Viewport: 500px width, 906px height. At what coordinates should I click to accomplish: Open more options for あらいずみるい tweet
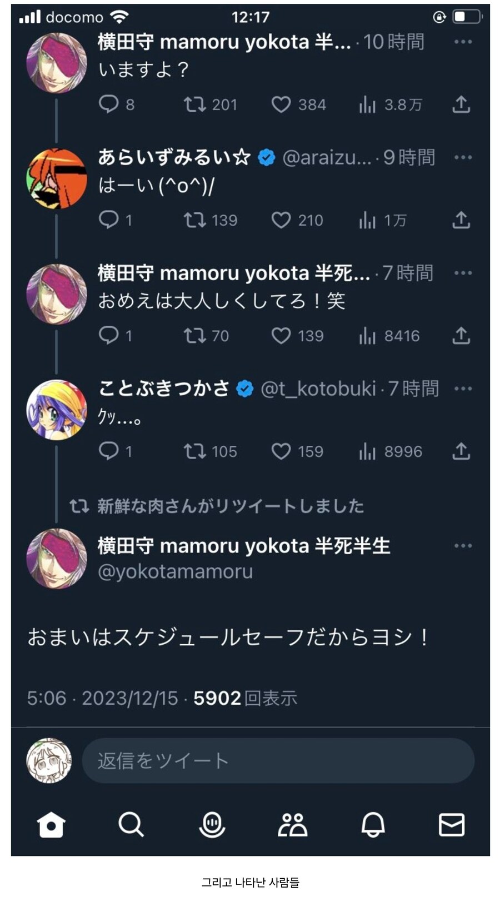[x=463, y=157]
